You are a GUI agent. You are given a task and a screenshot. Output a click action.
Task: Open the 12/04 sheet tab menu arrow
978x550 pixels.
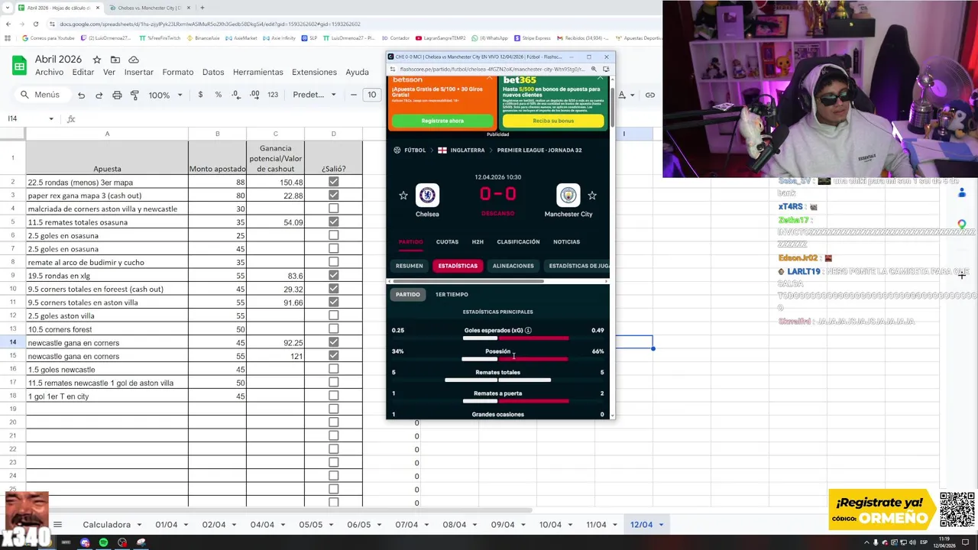pos(661,525)
